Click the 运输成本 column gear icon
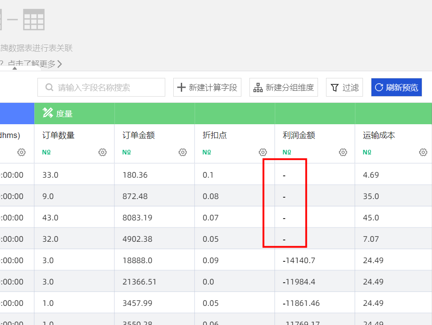432x325 pixels. coord(423,152)
